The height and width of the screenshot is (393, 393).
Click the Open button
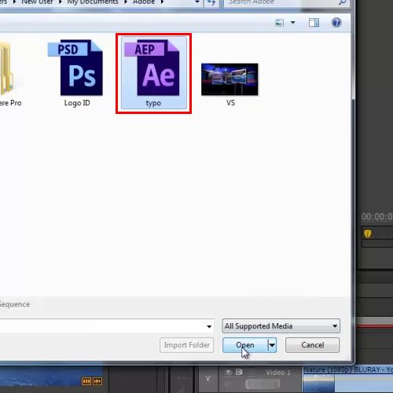(245, 345)
